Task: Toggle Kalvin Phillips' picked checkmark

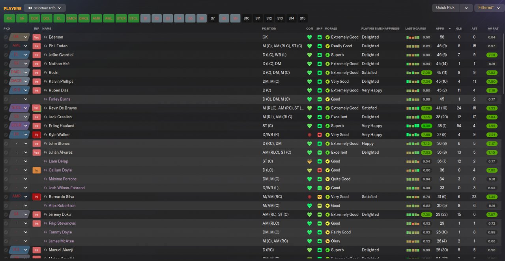Action: click(x=6, y=82)
